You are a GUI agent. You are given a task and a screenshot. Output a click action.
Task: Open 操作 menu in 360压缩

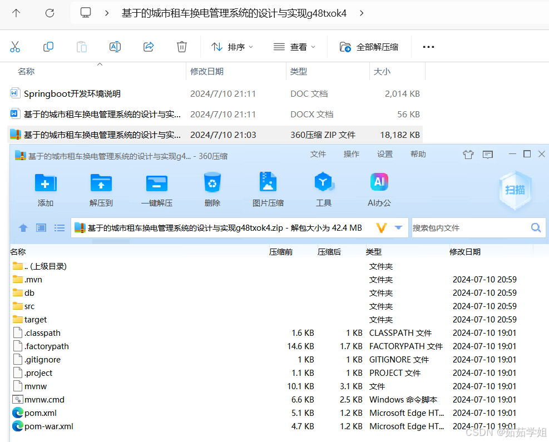351,155
